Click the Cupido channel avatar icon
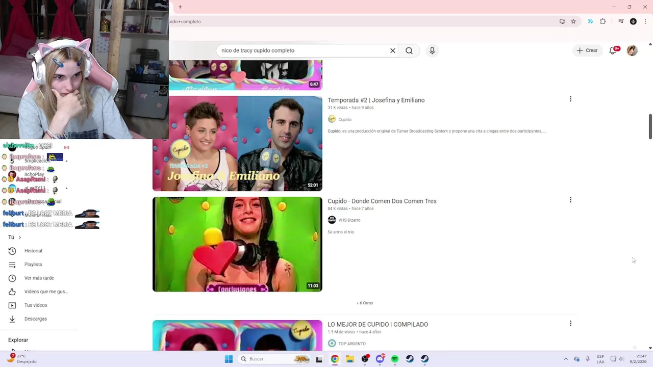Screen dimensions: 653x367 pyautogui.click(x=332, y=119)
